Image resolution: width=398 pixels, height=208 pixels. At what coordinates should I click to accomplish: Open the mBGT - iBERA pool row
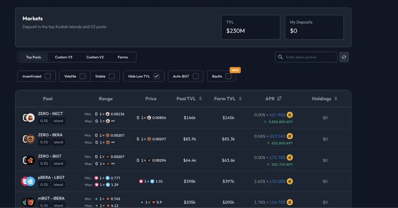coord(183,201)
